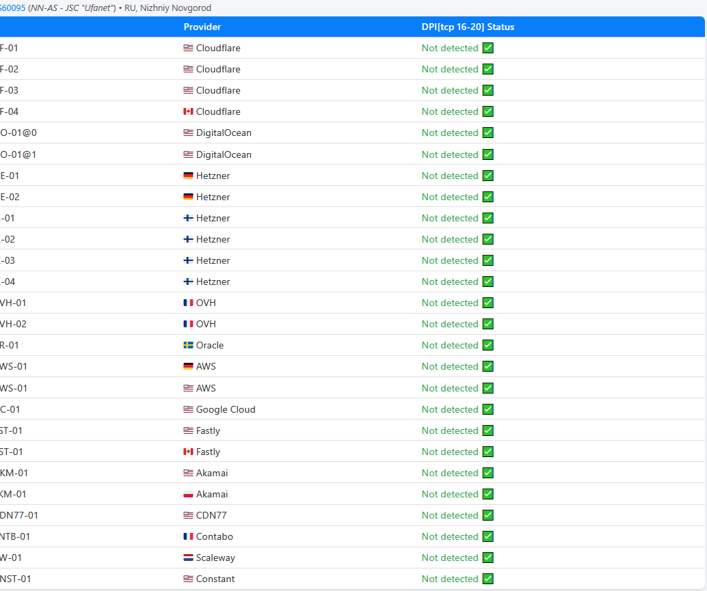The height and width of the screenshot is (591, 707).
Task: Click the French flag beside Contabo
Action: click(188, 536)
